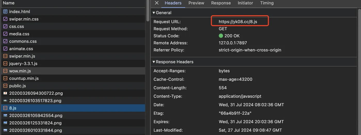Viewport: 361px width, 135px height.
Task: Select the wow.min.js request row
Action: [x=20, y=71]
